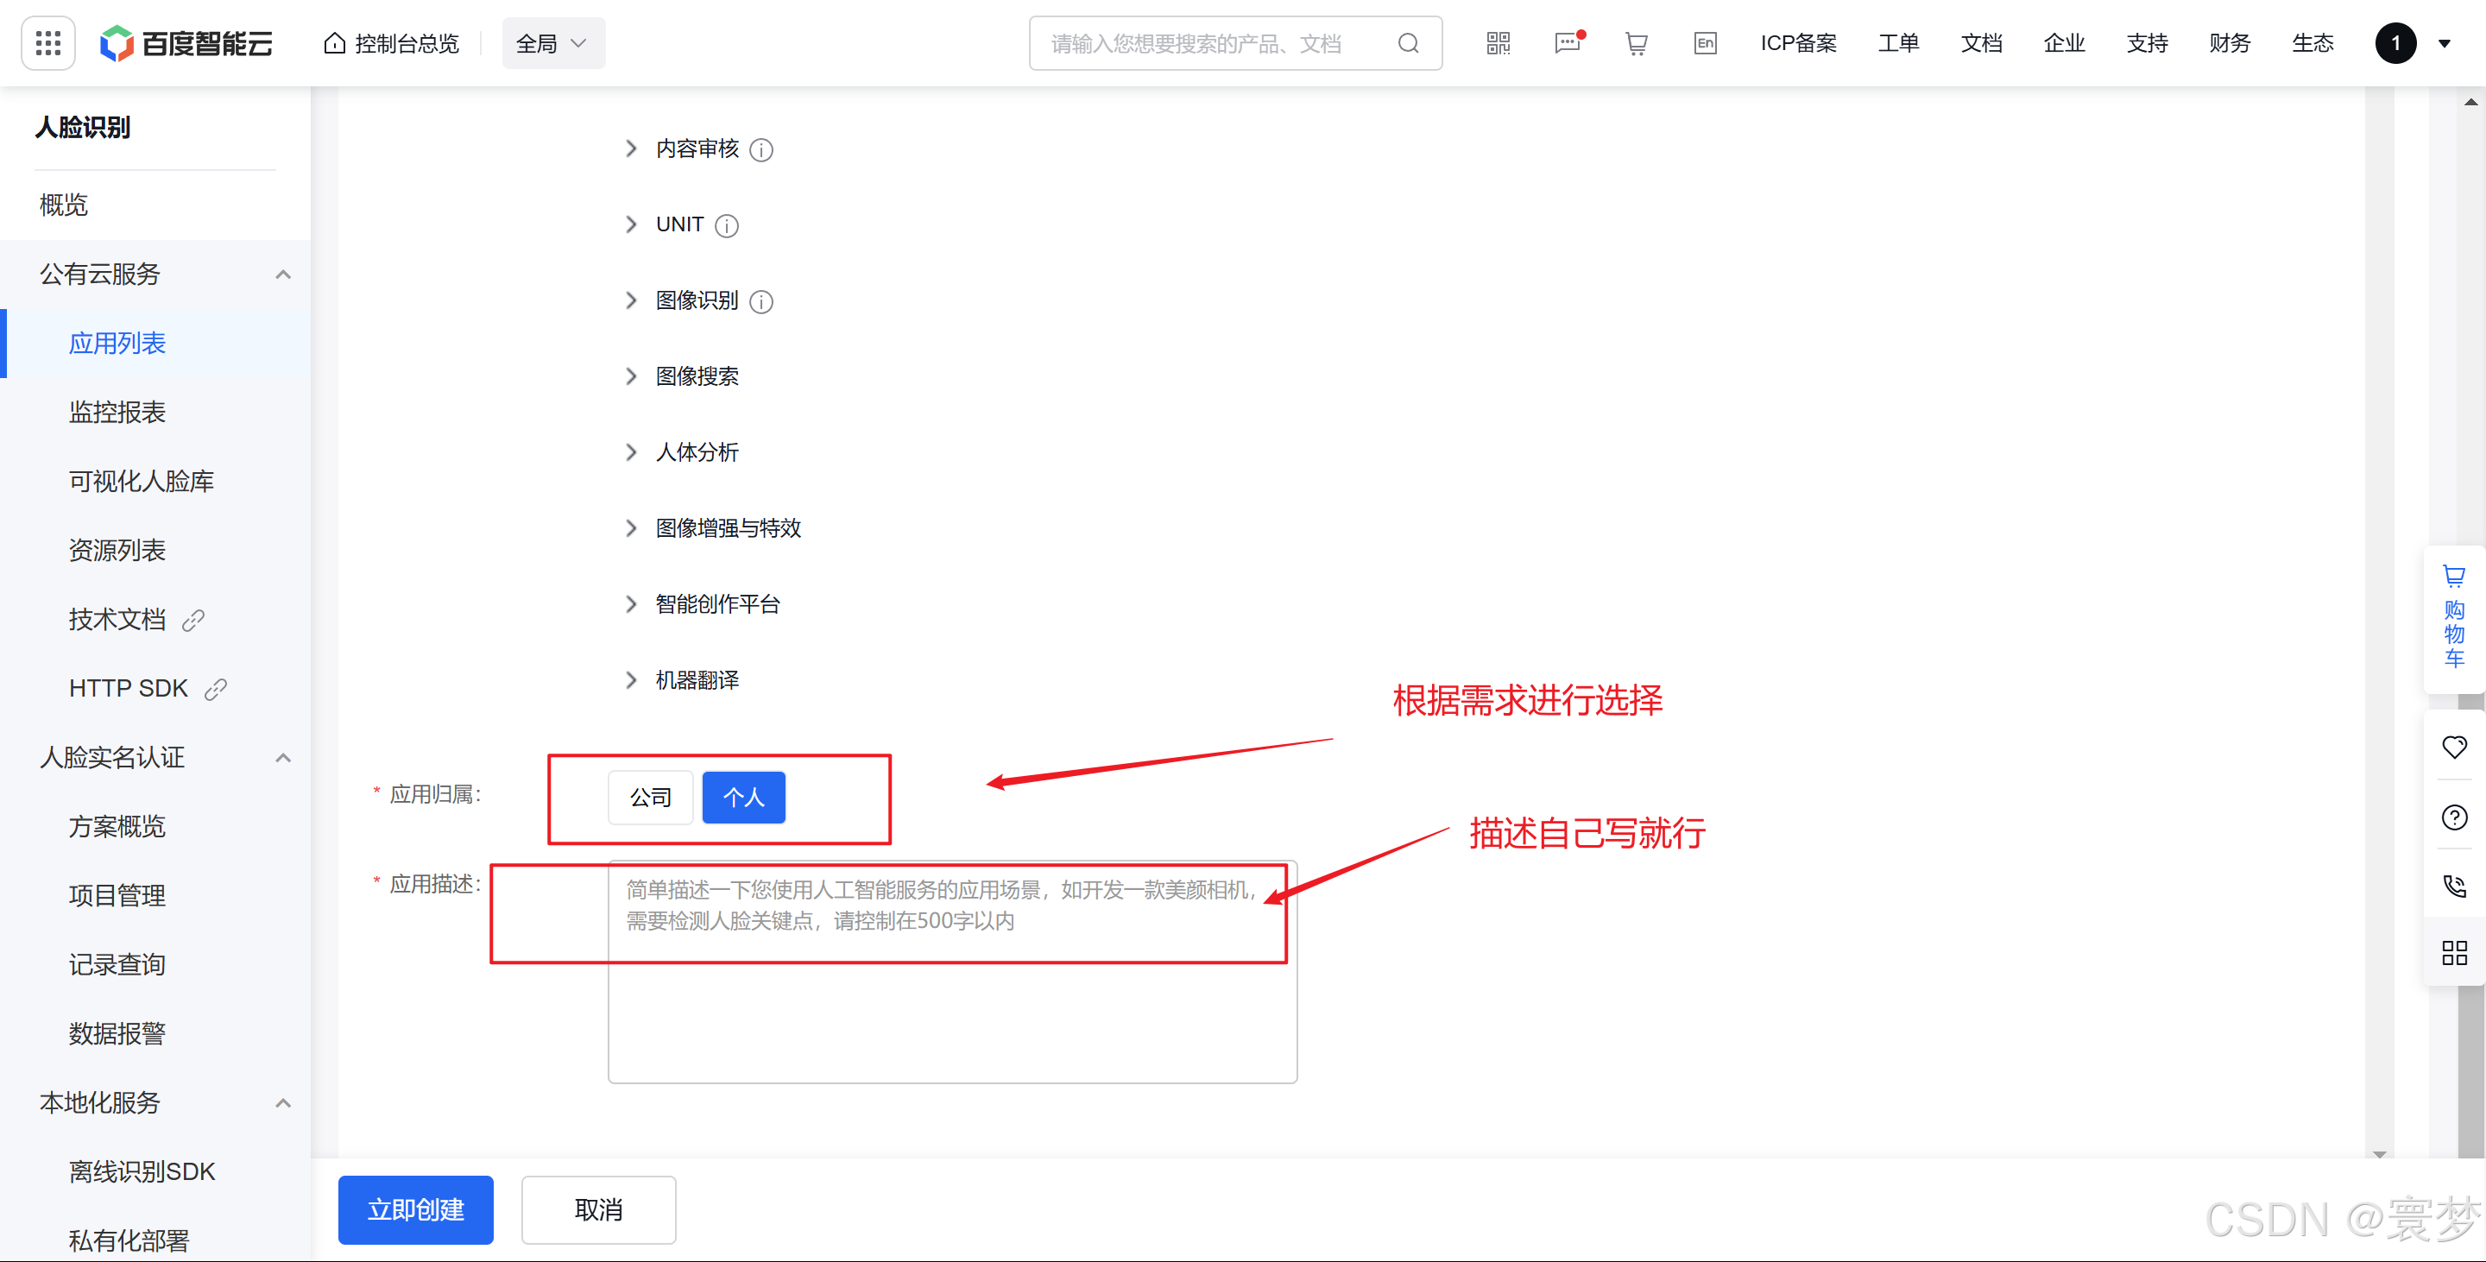Open the 文档 top menu item
Screen dimensions: 2486x1262
(1980, 43)
